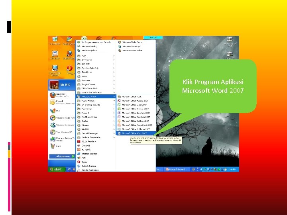Click the Outlook 2007 icon in Office submenu
Image resolution: width=287 pixels, height=215 pixels.
coord(119,121)
